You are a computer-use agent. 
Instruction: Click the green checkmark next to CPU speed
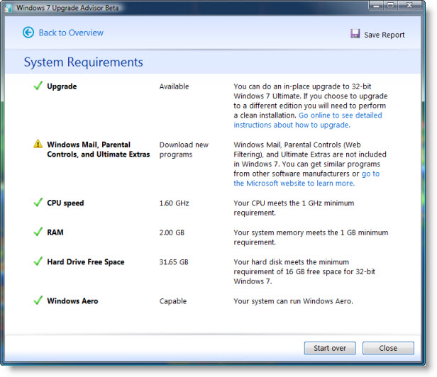[x=38, y=202]
